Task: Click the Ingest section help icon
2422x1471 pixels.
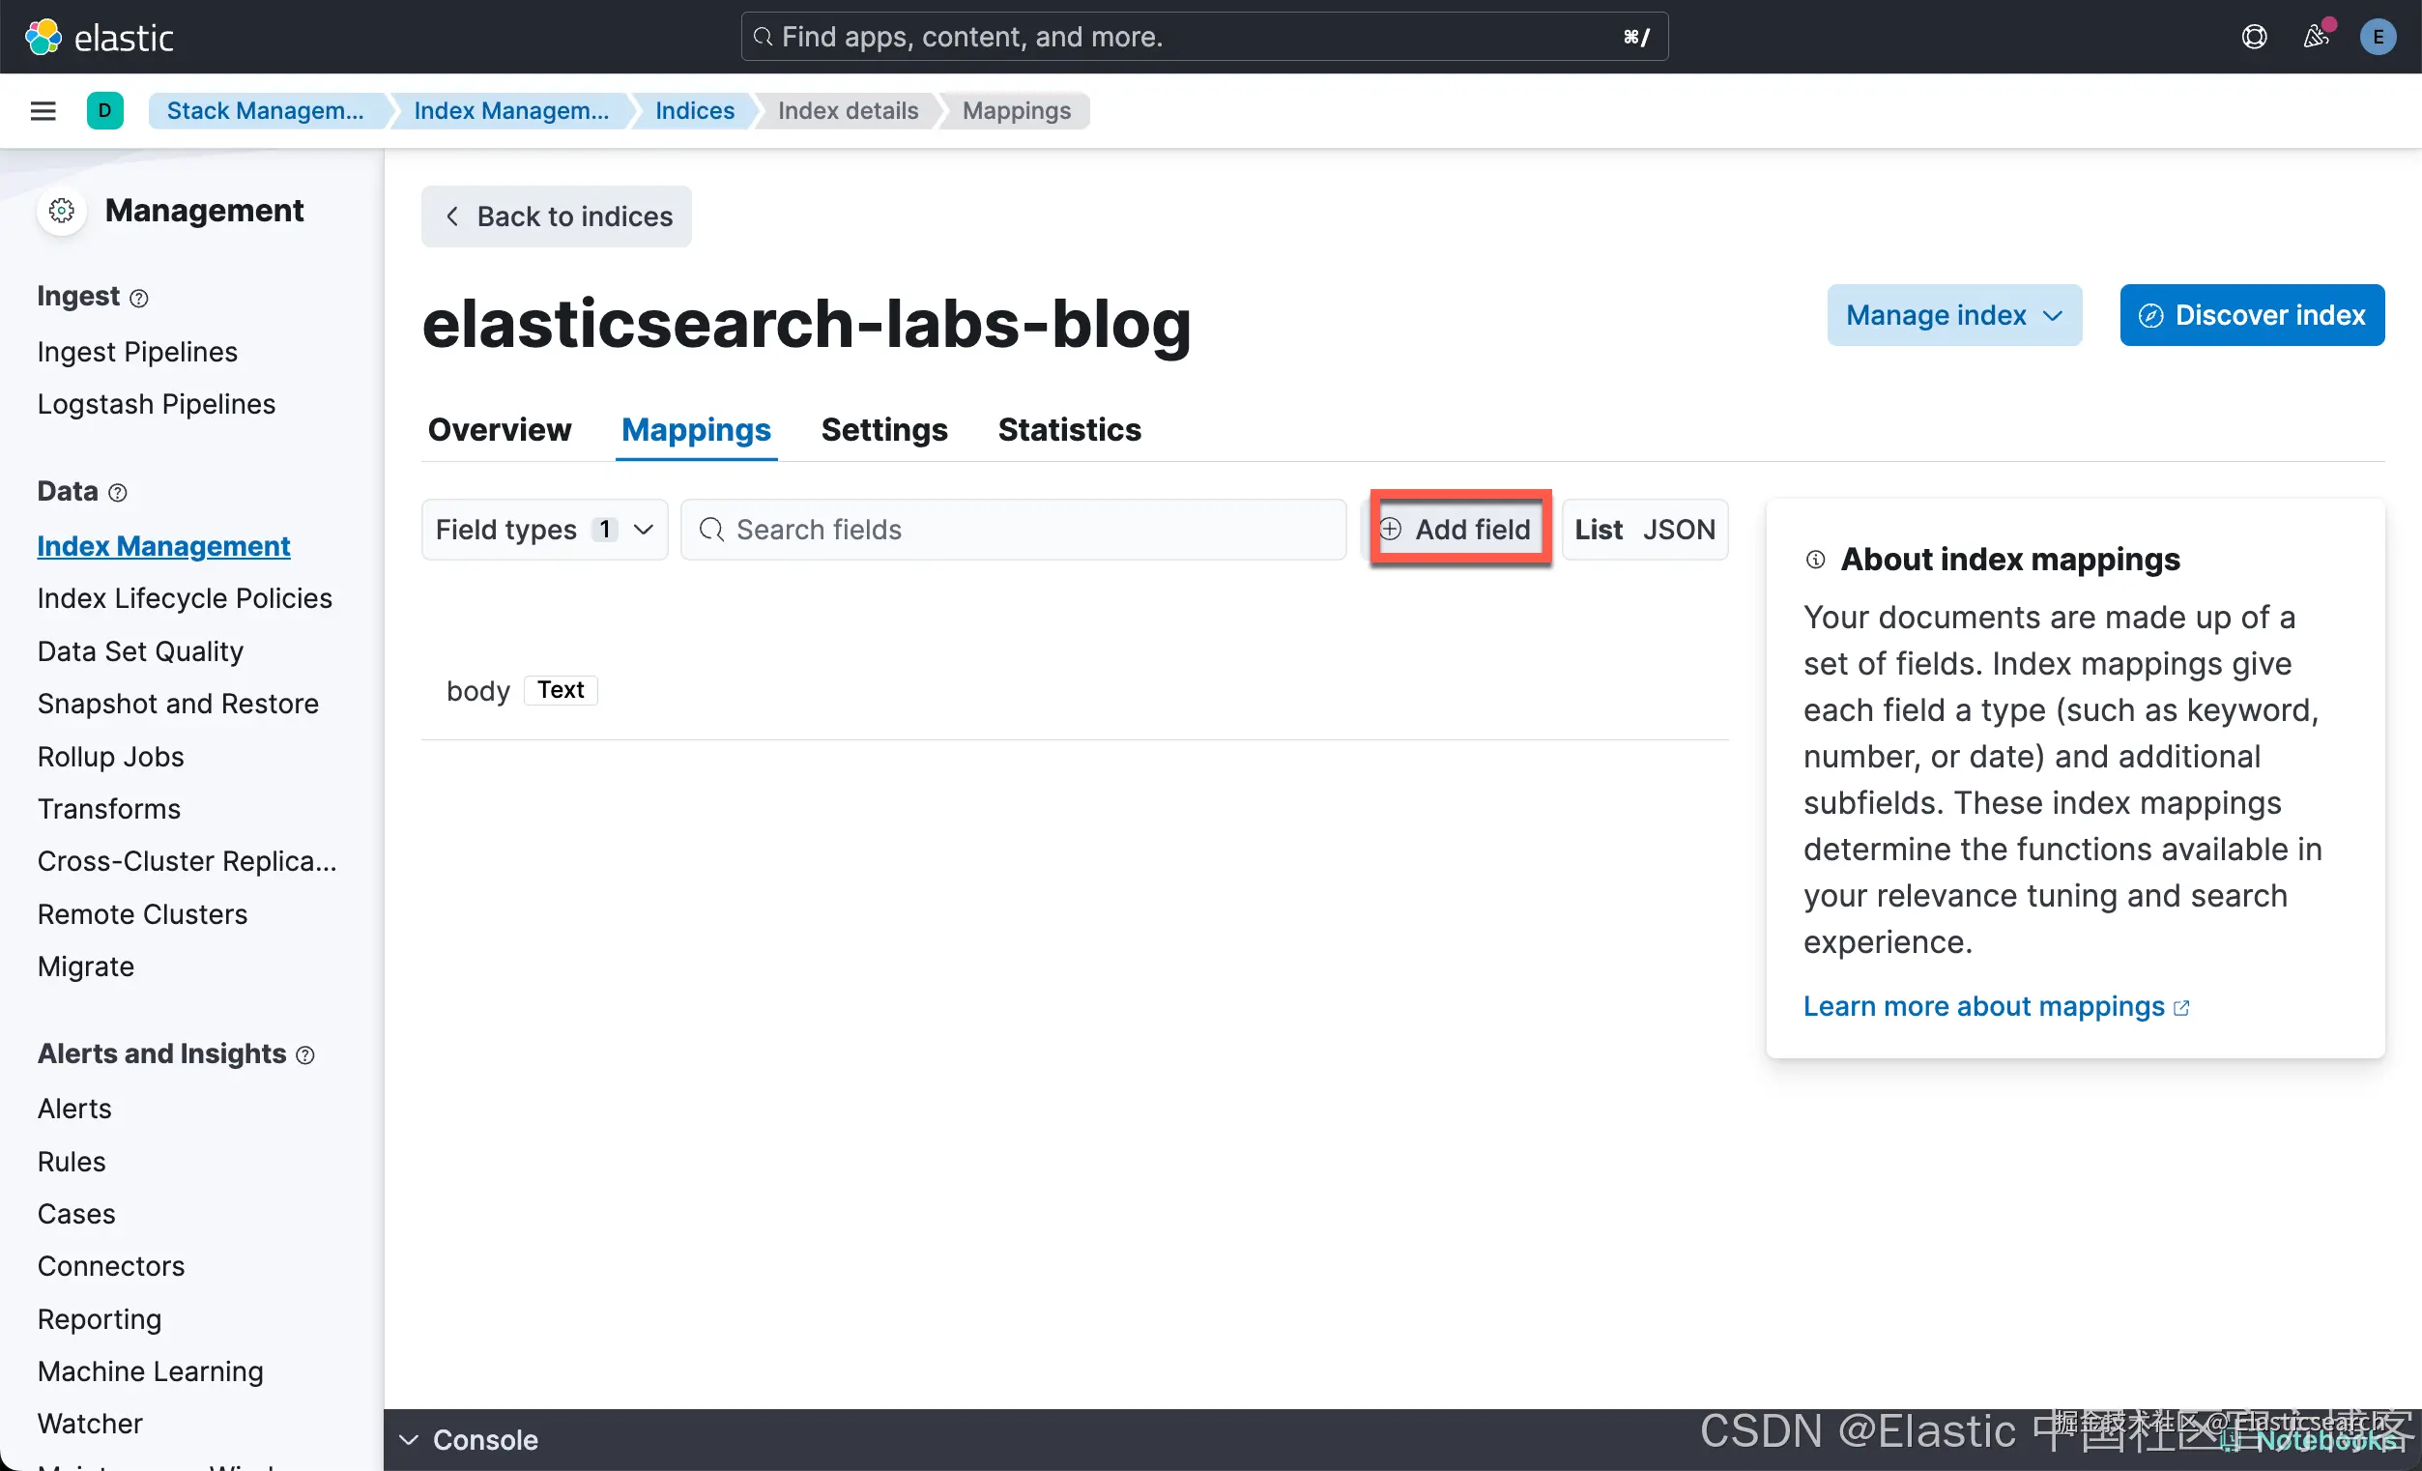Action: (x=139, y=298)
